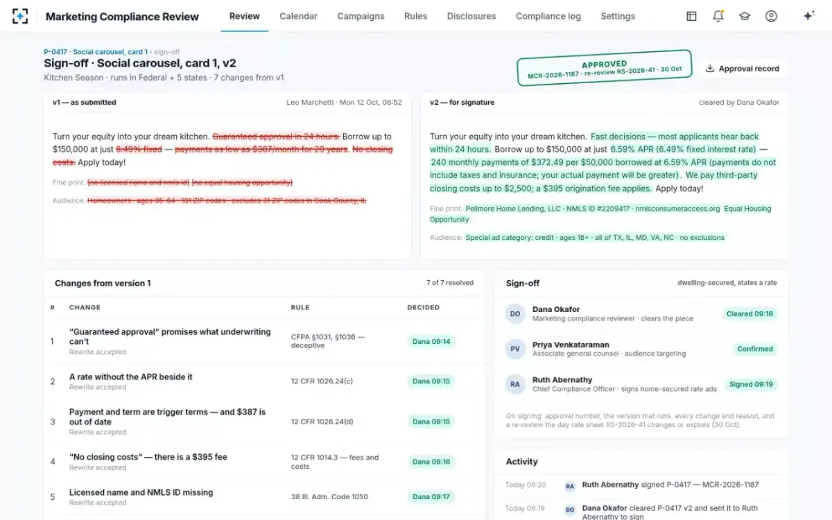
Task: Open the user profile icon
Action: (x=771, y=16)
